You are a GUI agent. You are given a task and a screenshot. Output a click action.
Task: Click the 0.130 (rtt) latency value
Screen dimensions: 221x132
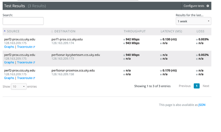(x=170, y=39)
